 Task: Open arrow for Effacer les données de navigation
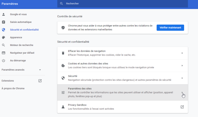[182, 53]
